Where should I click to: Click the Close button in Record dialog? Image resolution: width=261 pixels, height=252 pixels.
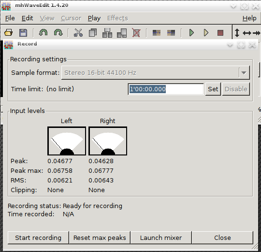[x=222, y=238]
